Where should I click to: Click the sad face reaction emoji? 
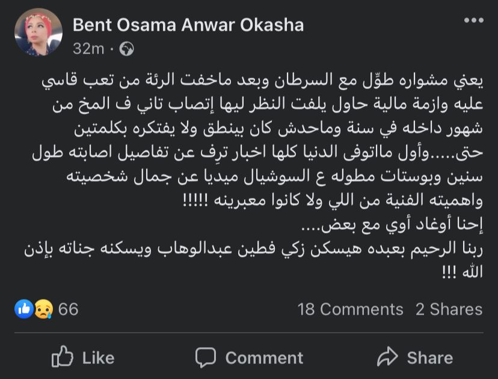pyautogui.click(x=43, y=309)
